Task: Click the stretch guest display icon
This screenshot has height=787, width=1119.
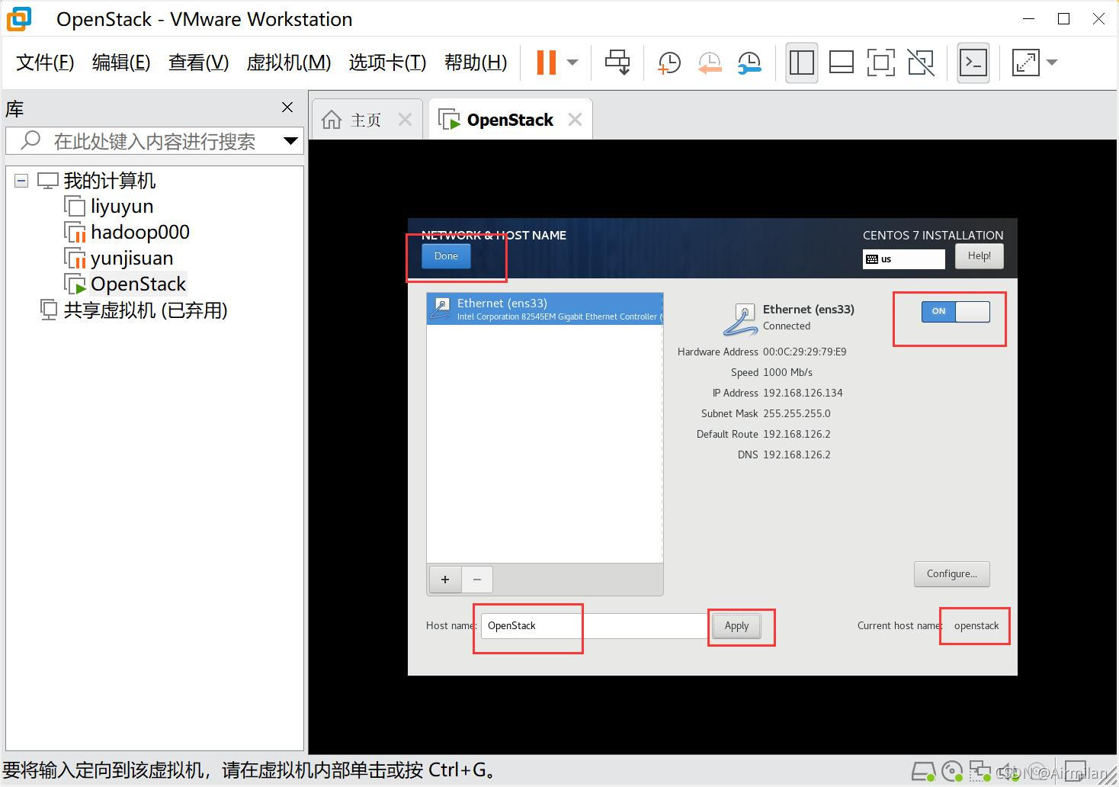Action: 1026,63
